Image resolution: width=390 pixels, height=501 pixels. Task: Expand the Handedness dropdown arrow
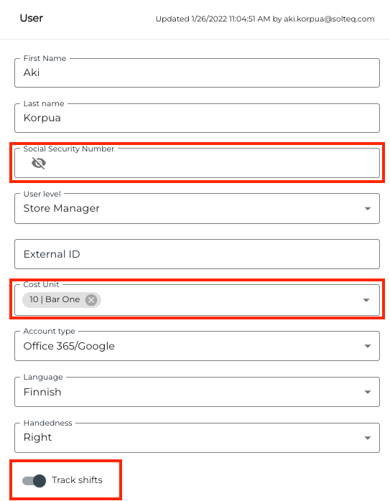tap(368, 438)
